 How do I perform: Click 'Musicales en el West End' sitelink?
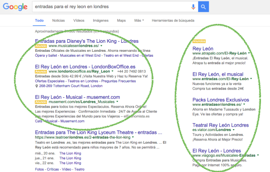[80, 55]
